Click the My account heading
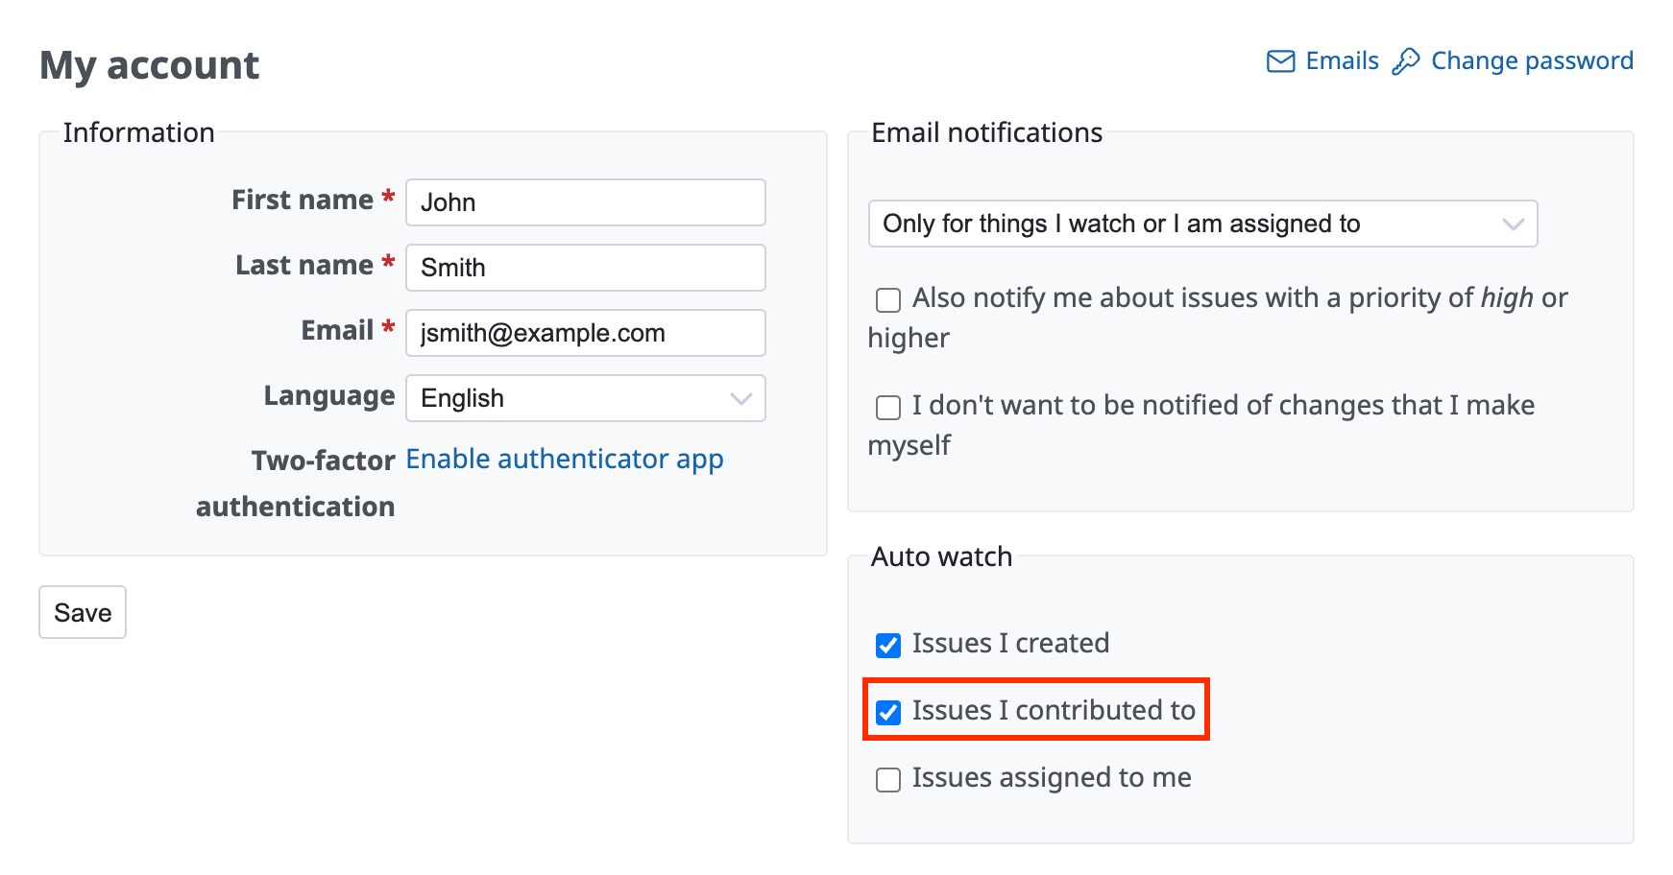 (150, 66)
